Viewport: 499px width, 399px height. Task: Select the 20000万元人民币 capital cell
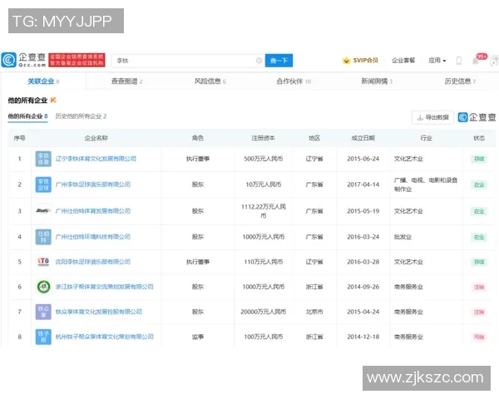click(x=263, y=312)
